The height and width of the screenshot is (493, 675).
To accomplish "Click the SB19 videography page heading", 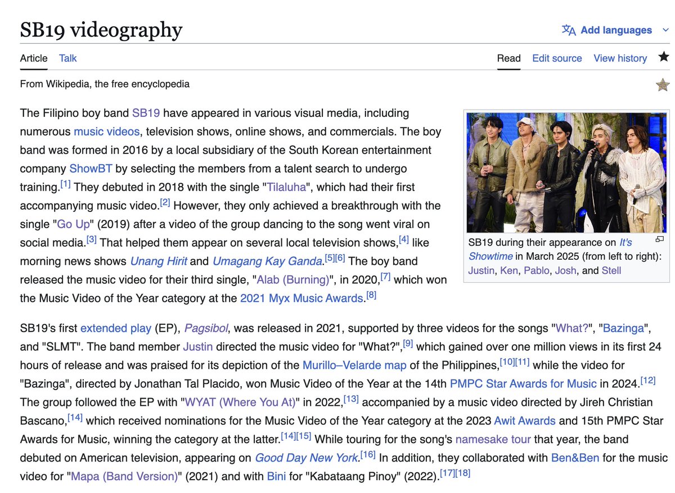I will click(x=101, y=30).
